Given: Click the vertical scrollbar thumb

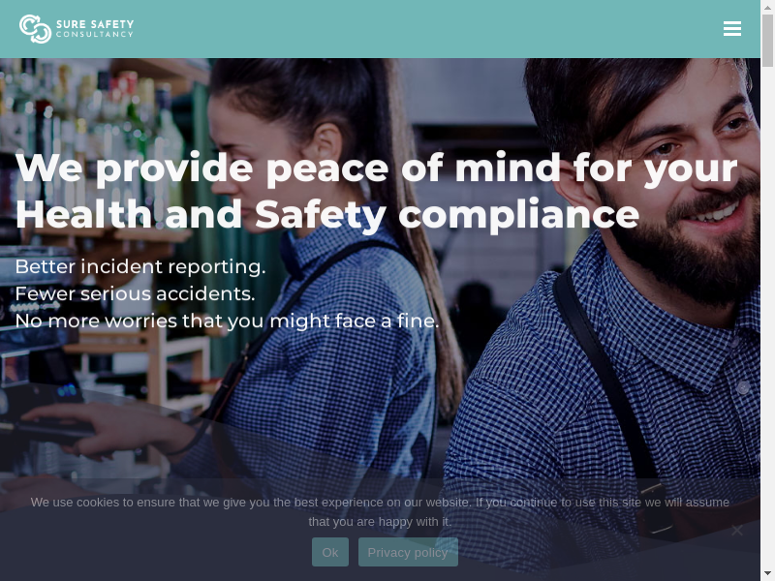Looking at the screenshot, I should [x=767, y=41].
